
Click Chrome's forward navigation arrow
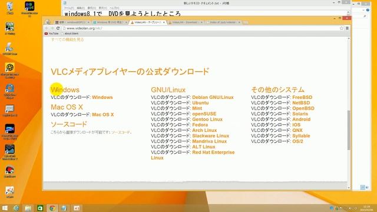(52, 28)
